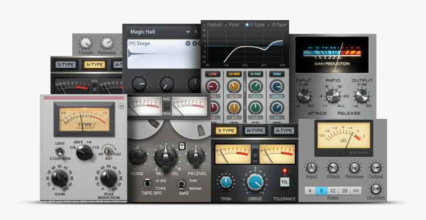426x220 pixels.
Task: Click the 317.0 frequency value field
Action: point(234,96)
